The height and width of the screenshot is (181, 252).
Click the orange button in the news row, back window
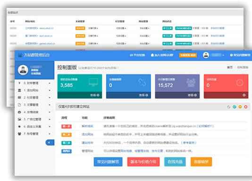tap(80, 28)
